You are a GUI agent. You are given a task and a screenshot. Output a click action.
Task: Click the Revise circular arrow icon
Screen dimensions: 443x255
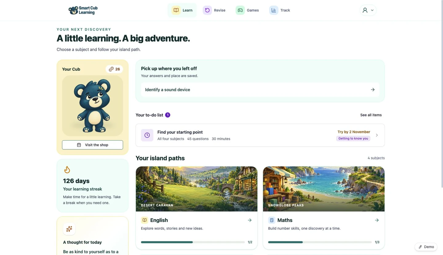click(207, 10)
